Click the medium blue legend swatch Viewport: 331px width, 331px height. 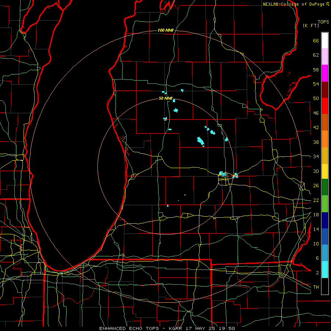tap(325, 236)
